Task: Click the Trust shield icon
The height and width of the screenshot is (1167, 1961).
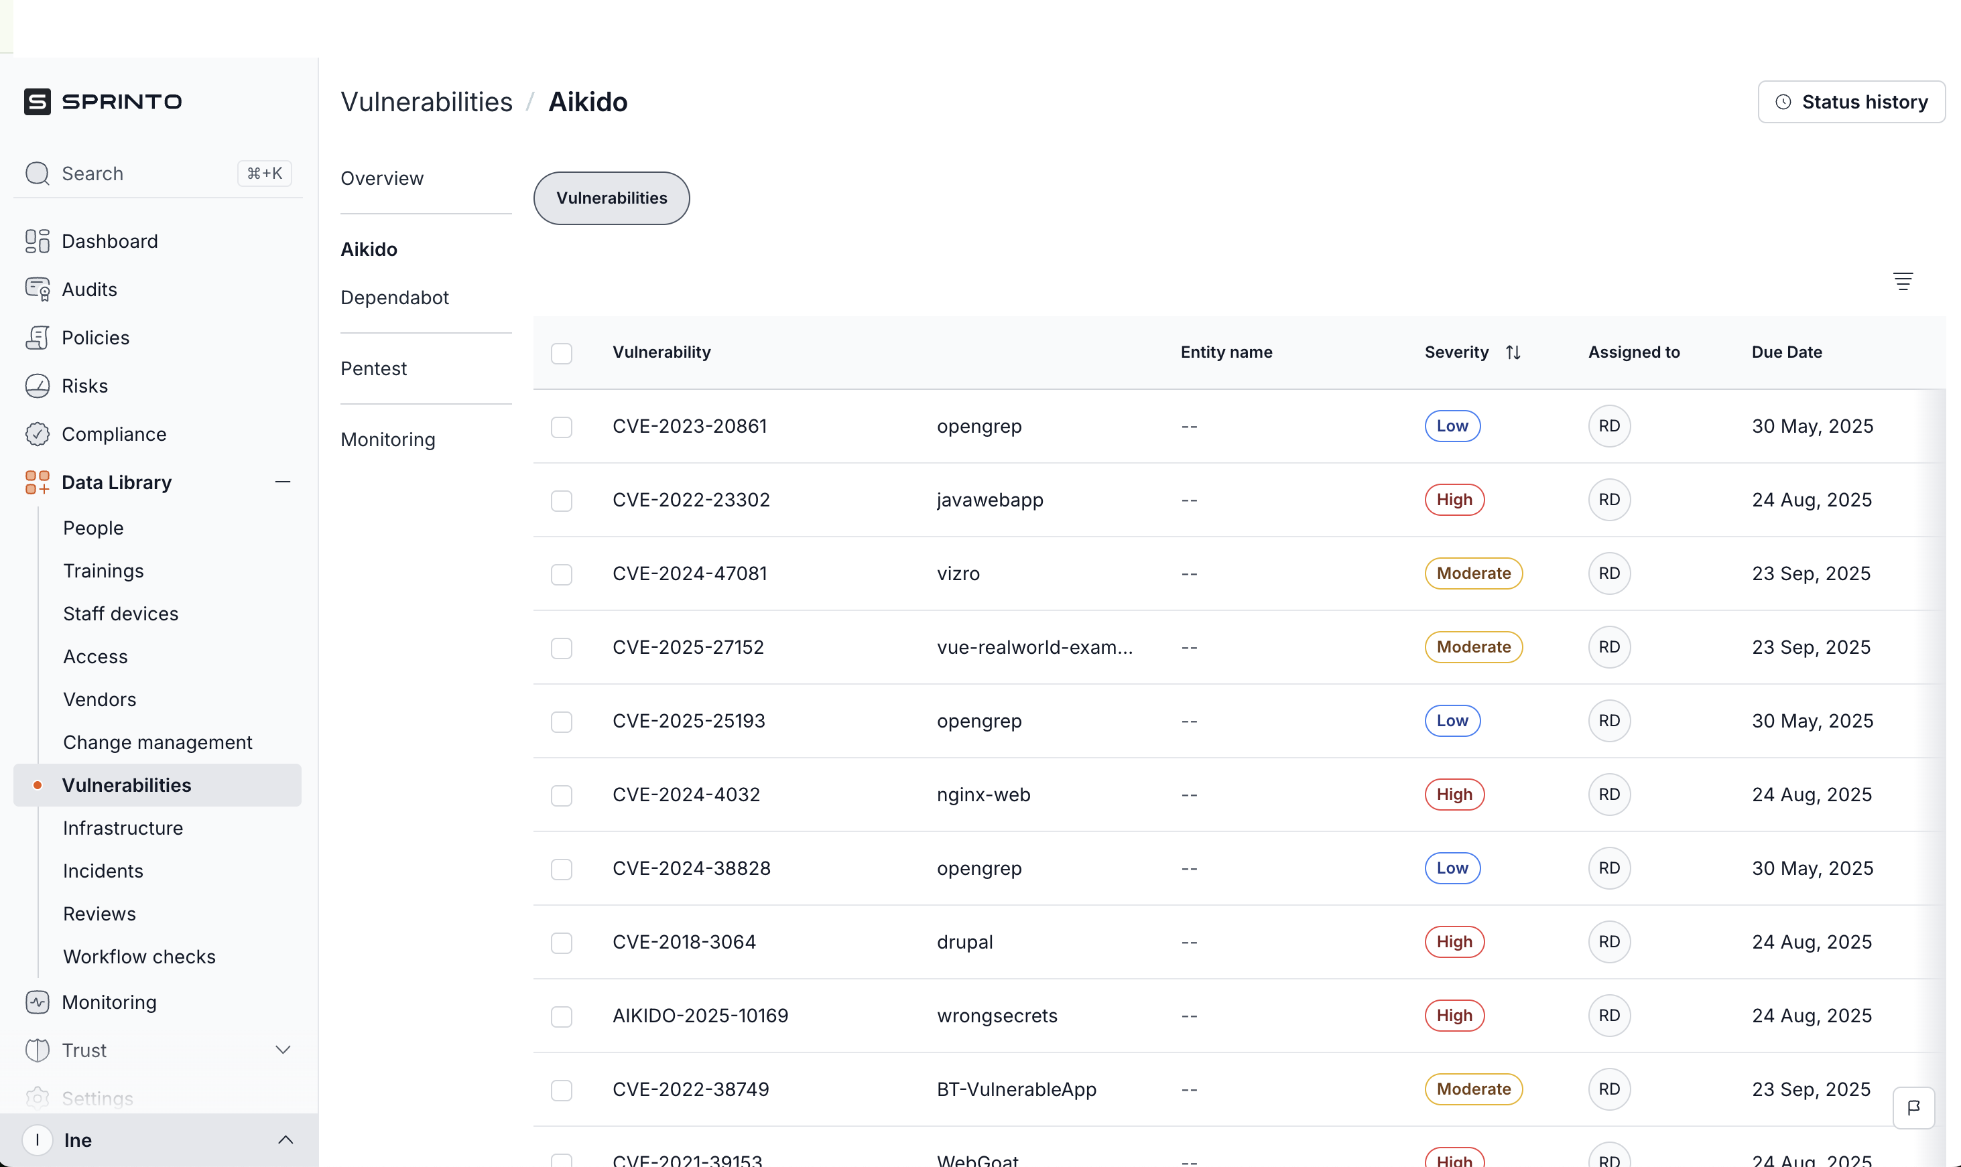Action: [x=37, y=1050]
